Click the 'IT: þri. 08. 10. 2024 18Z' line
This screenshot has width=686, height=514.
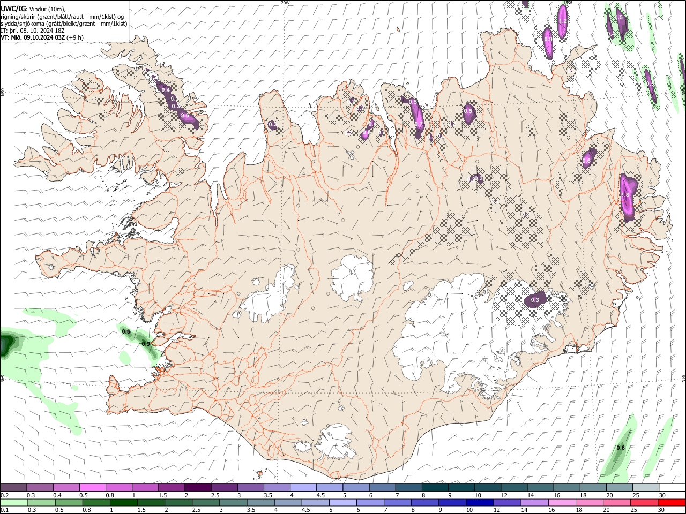pyautogui.click(x=33, y=31)
